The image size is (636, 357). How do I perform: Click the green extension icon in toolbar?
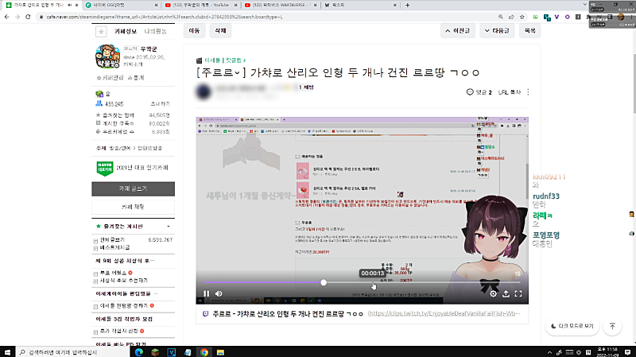click(x=535, y=17)
